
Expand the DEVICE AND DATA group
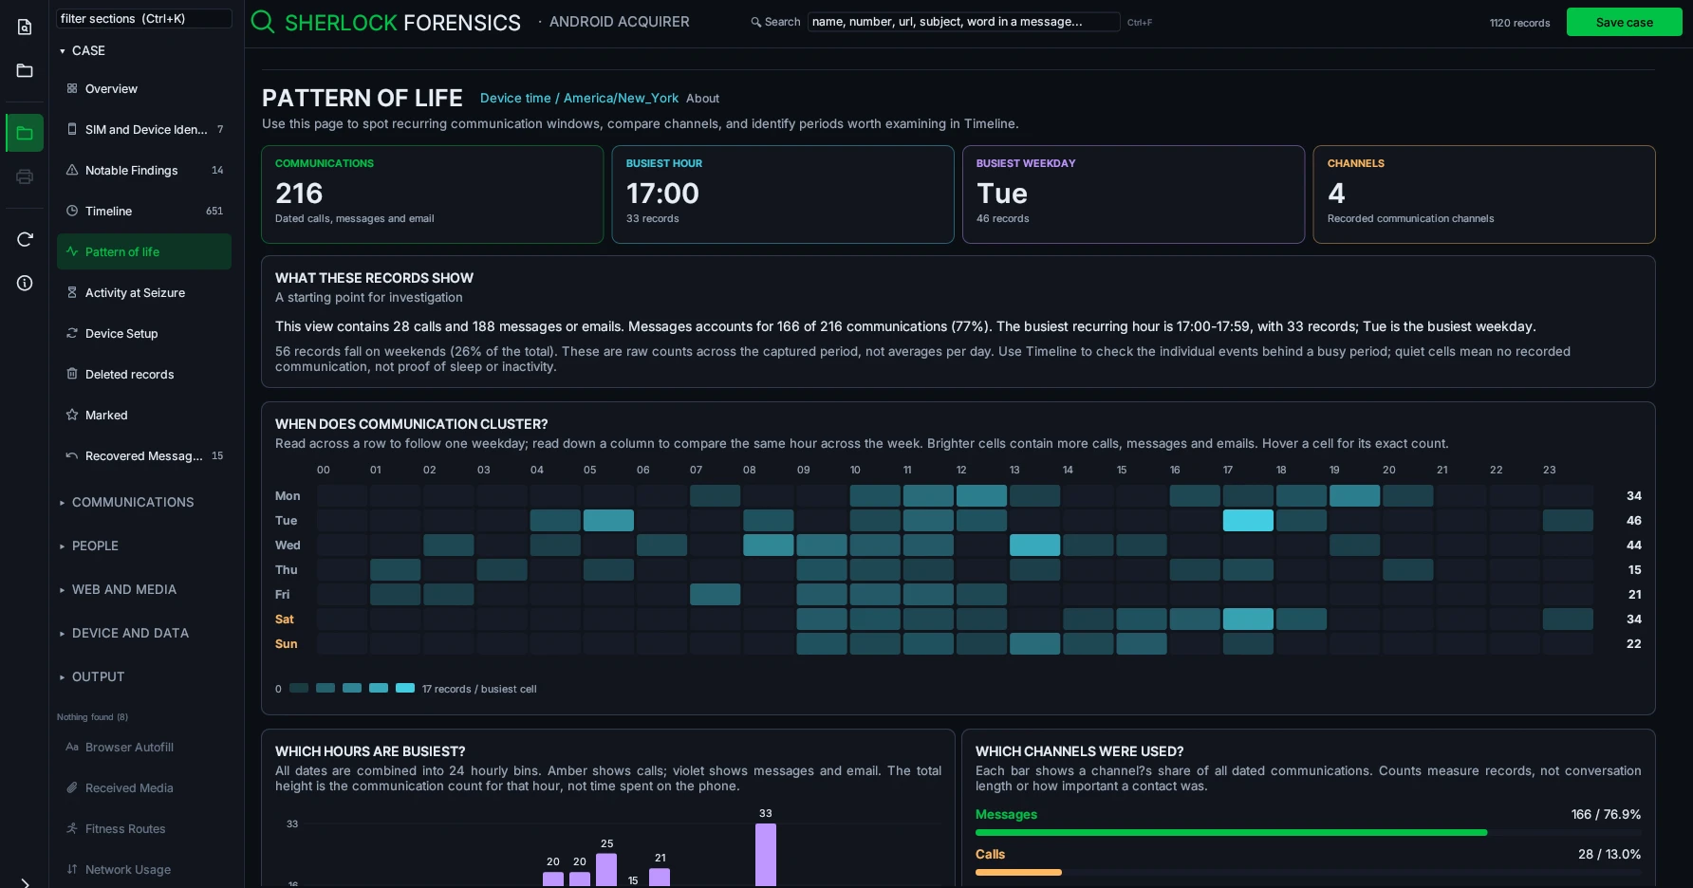(123, 633)
